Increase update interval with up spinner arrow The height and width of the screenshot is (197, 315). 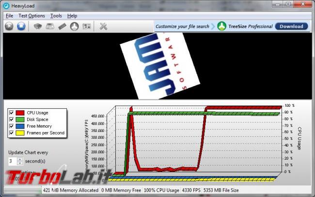pyautogui.click(x=20, y=159)
